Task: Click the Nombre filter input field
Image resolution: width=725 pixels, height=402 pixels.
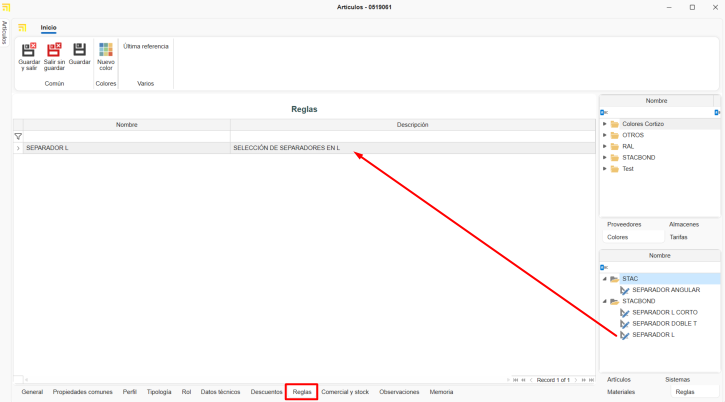Action: (126, 136)
